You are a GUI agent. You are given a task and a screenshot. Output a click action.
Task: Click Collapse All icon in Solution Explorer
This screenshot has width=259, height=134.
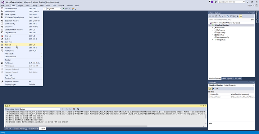231,16
